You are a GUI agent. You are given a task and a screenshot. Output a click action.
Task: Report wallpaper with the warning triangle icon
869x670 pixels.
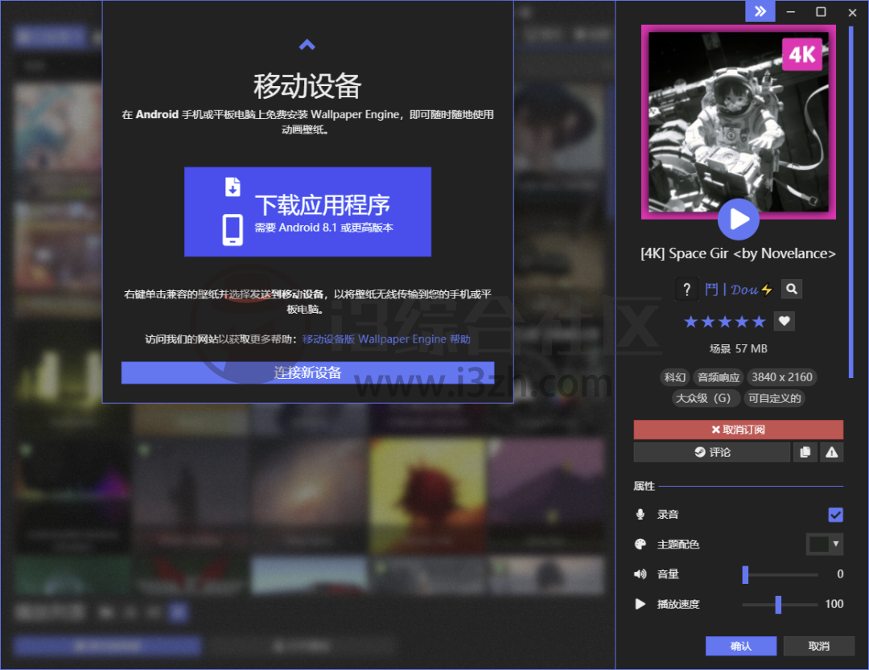click(x=831, y=452)
